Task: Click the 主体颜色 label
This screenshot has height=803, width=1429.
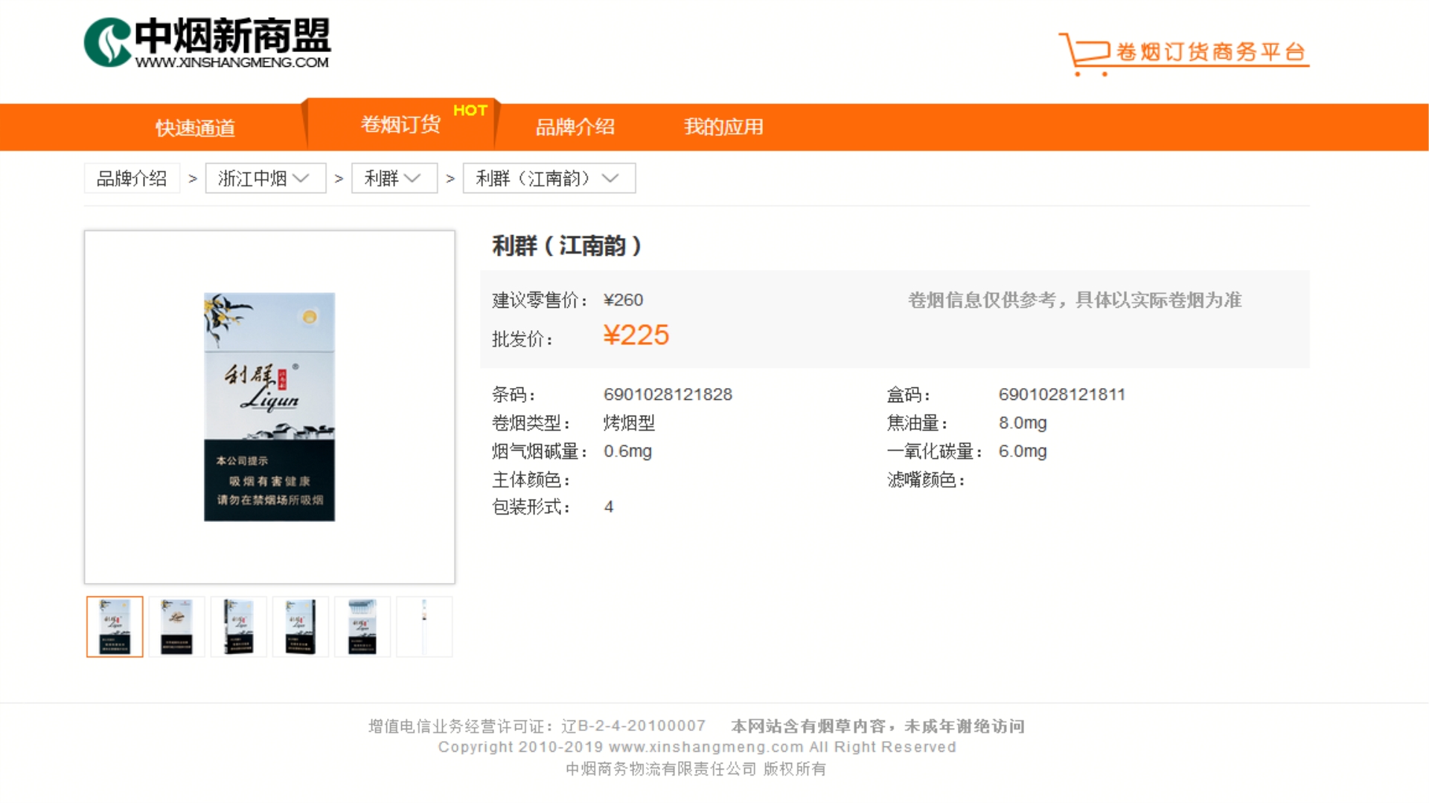Action: pyautogui.click(x=531, y=480)
